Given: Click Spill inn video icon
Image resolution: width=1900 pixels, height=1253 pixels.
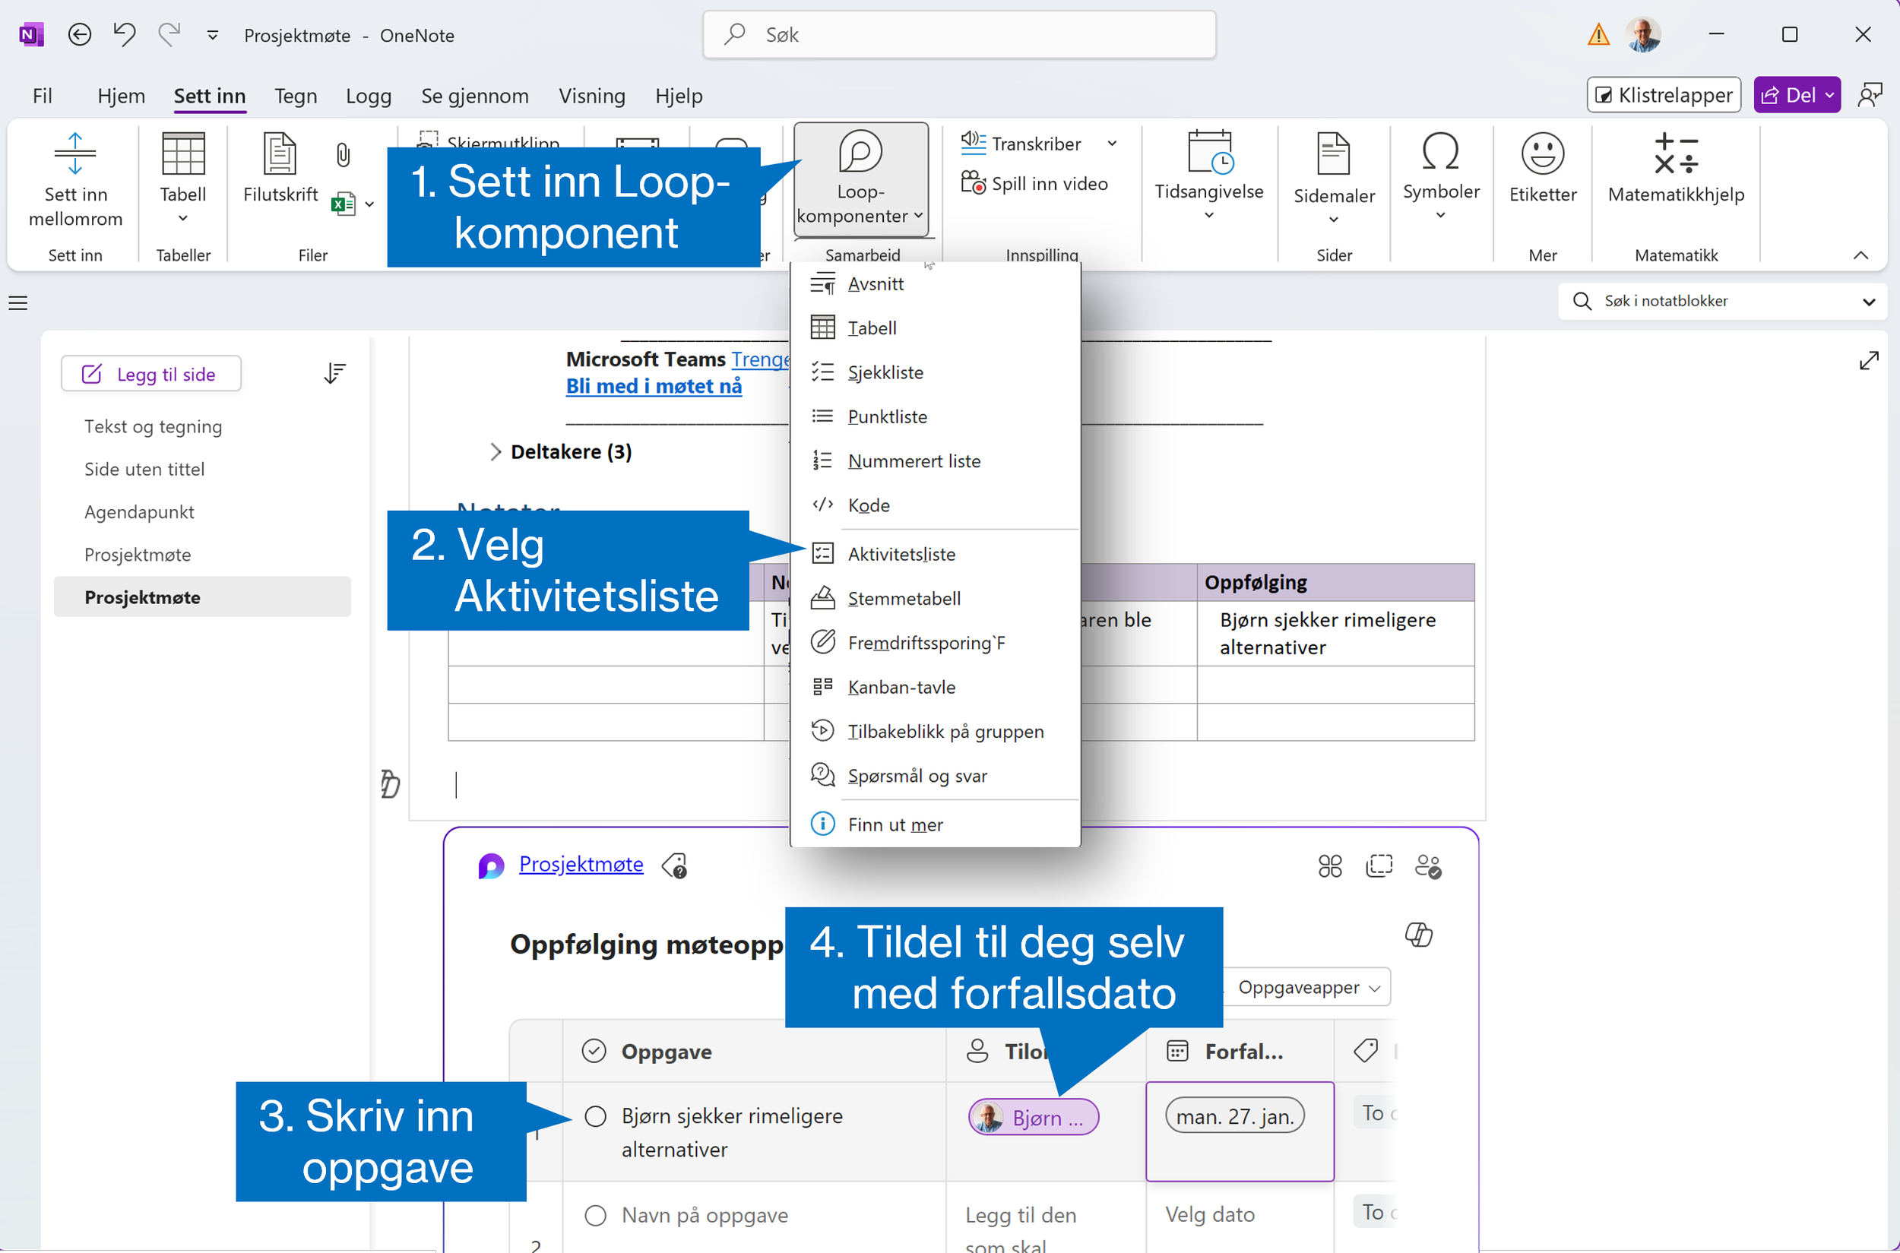Looking at the screenshot, I should tap(972, 183).
